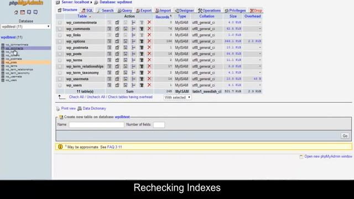Screen dimensions: 354x199
Task: Click Empty icon for wp_options row
Action: pos(142,41)
